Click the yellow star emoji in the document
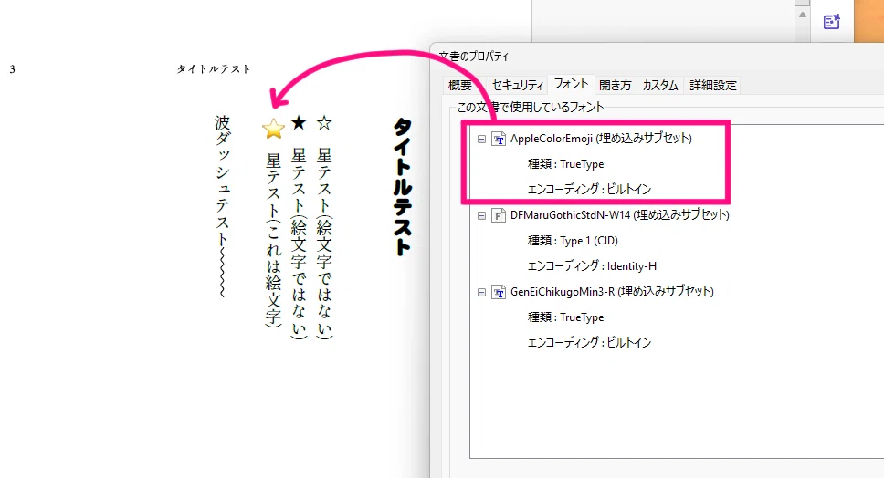This screenshot has width=884, height=478. pos(273,129)
